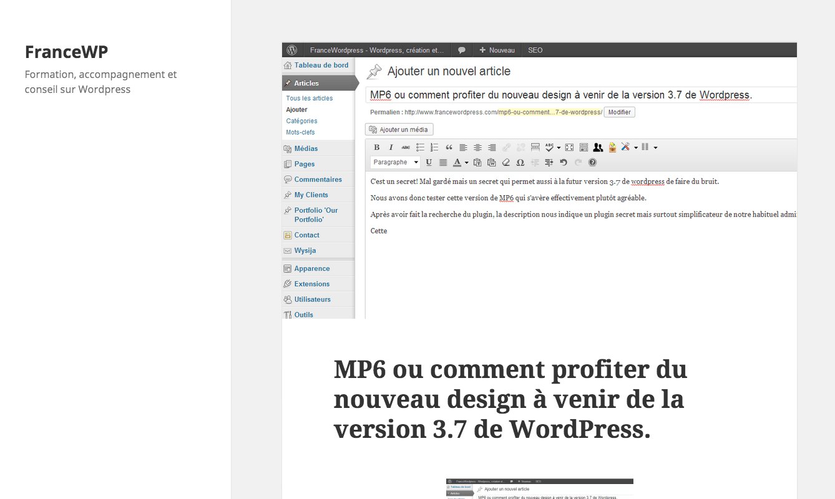835x499 pixels.
Task: Toggle the kitchen sink toolbar row
Action: tap(584, 147)
